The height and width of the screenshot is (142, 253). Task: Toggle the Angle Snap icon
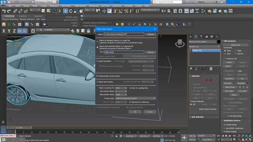click(x=121, y=11)
